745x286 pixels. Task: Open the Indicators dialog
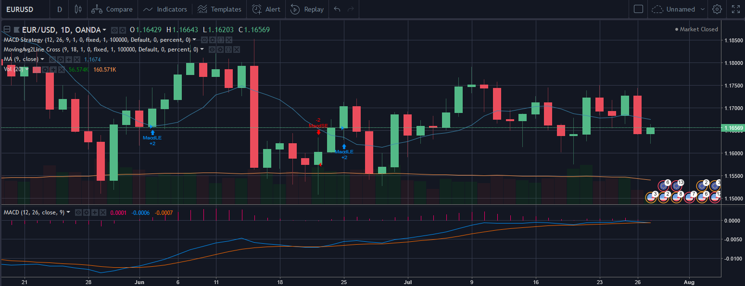[165, 9]
